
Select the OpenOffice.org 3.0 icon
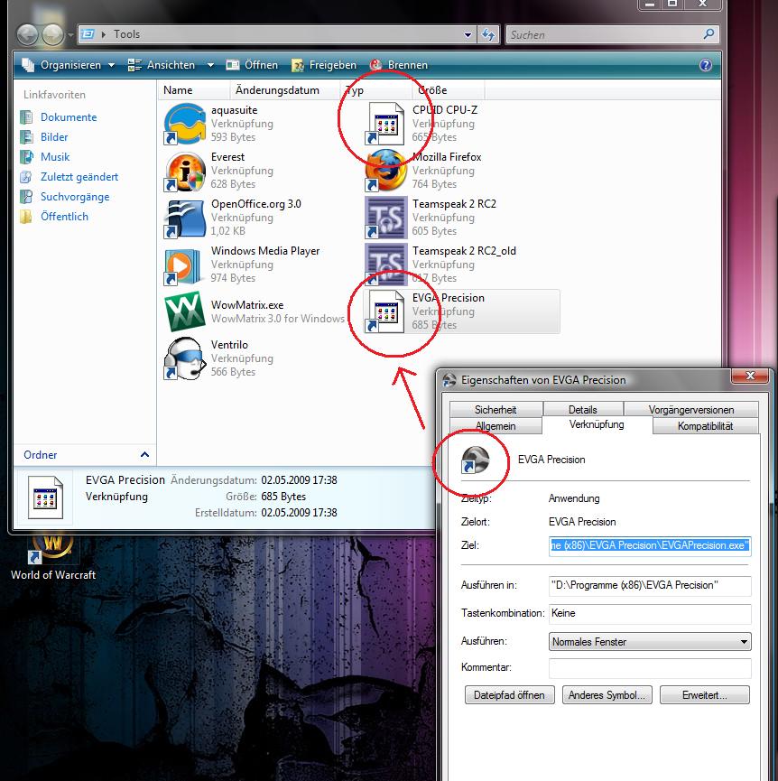click(x=185, y=218)
